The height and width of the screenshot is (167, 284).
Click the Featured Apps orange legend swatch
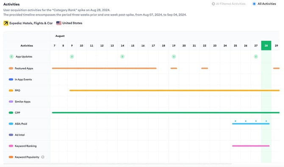[x=11, y=68]
